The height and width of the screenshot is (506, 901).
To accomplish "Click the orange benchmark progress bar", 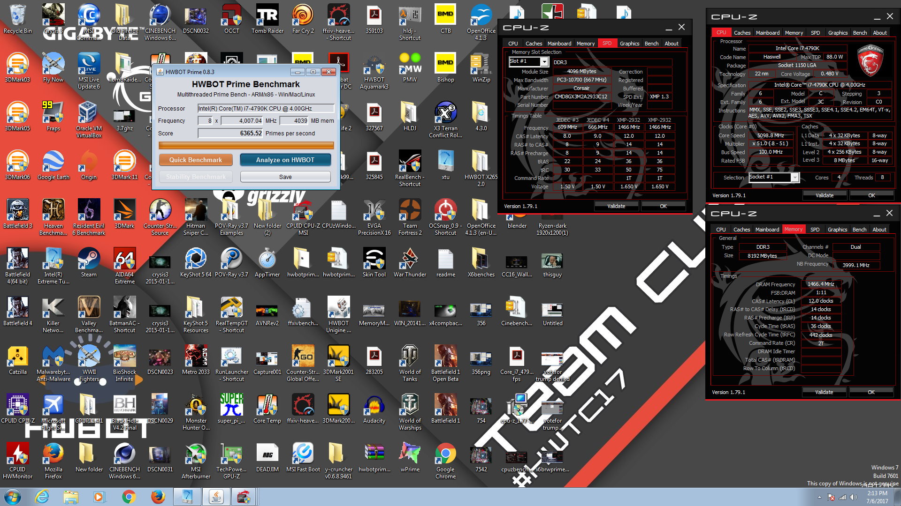I will point(246,146).
